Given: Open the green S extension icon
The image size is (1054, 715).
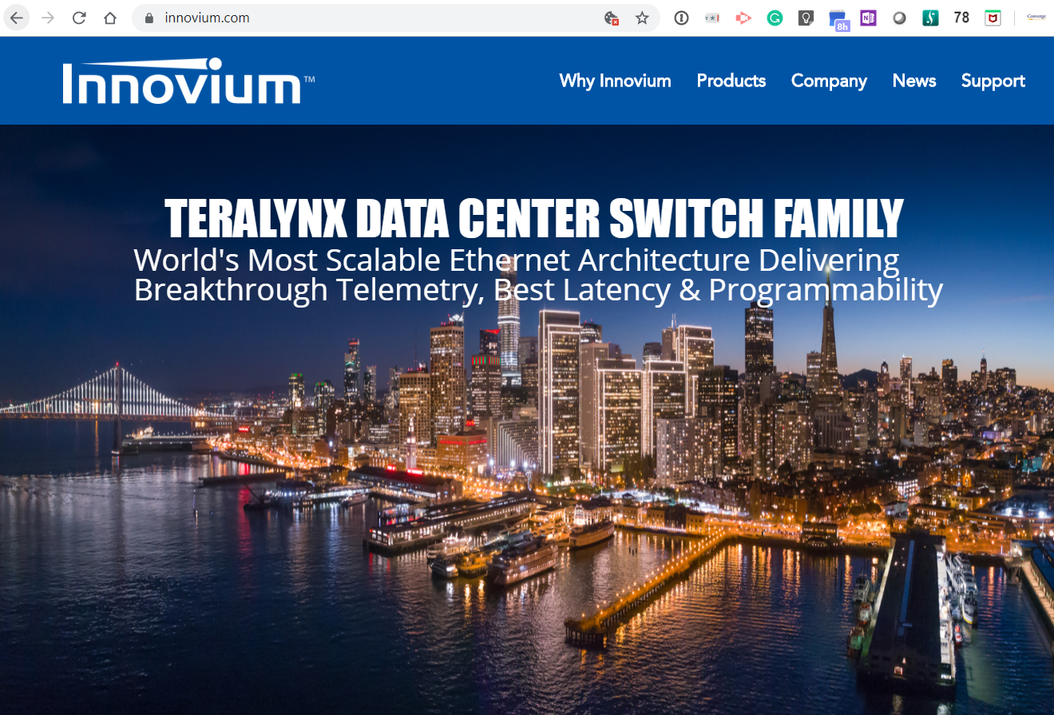Looking at the screenshot, I should (x=930, y=18).
